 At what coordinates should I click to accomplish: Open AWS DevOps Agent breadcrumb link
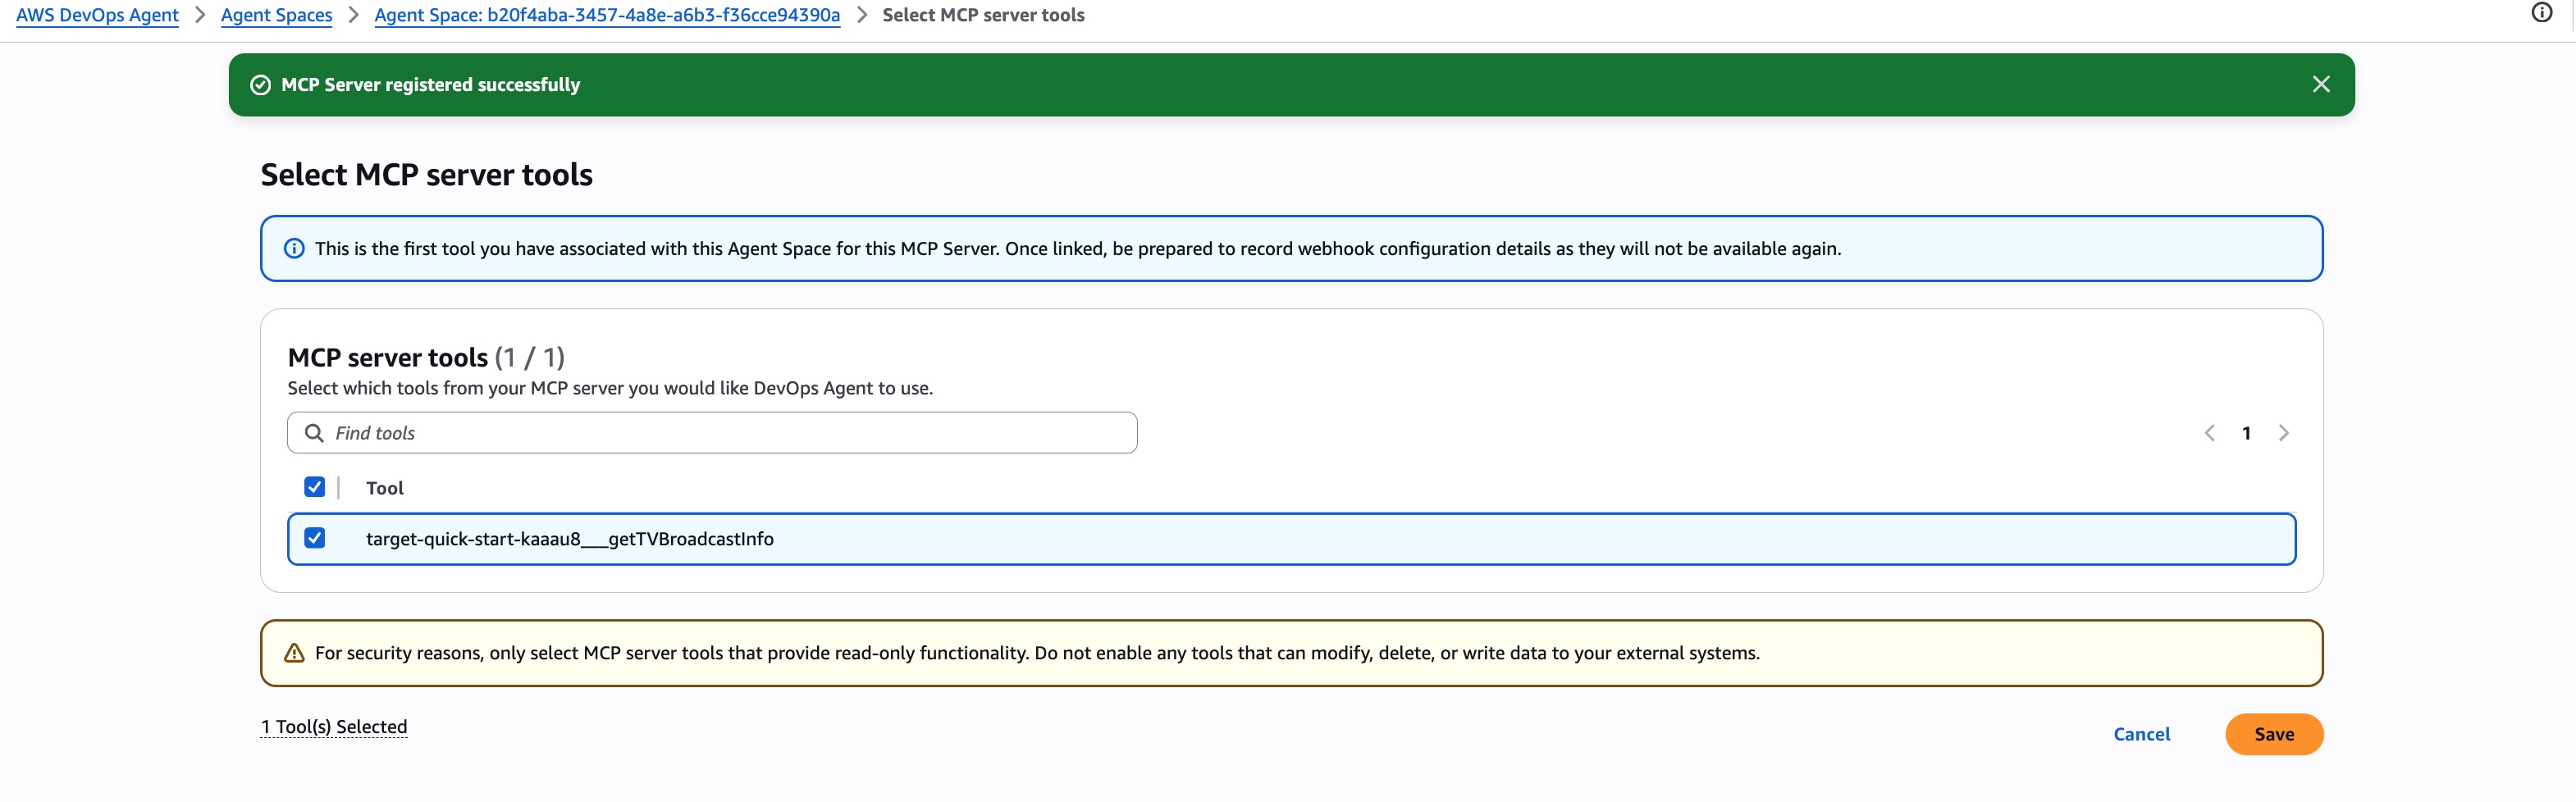[x=97, y=15]
